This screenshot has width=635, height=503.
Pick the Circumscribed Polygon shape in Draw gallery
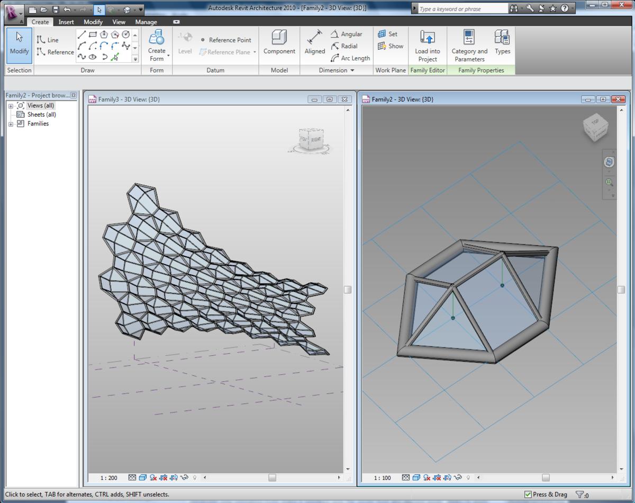(115, 34)
